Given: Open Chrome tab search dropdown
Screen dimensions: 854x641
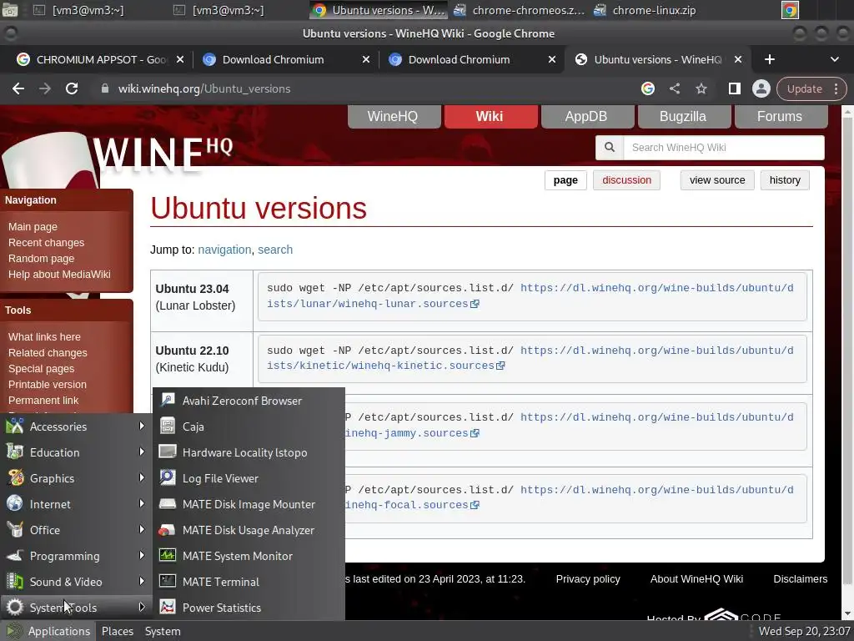Looking at the screenshot, I should click(x=834, y=59).
